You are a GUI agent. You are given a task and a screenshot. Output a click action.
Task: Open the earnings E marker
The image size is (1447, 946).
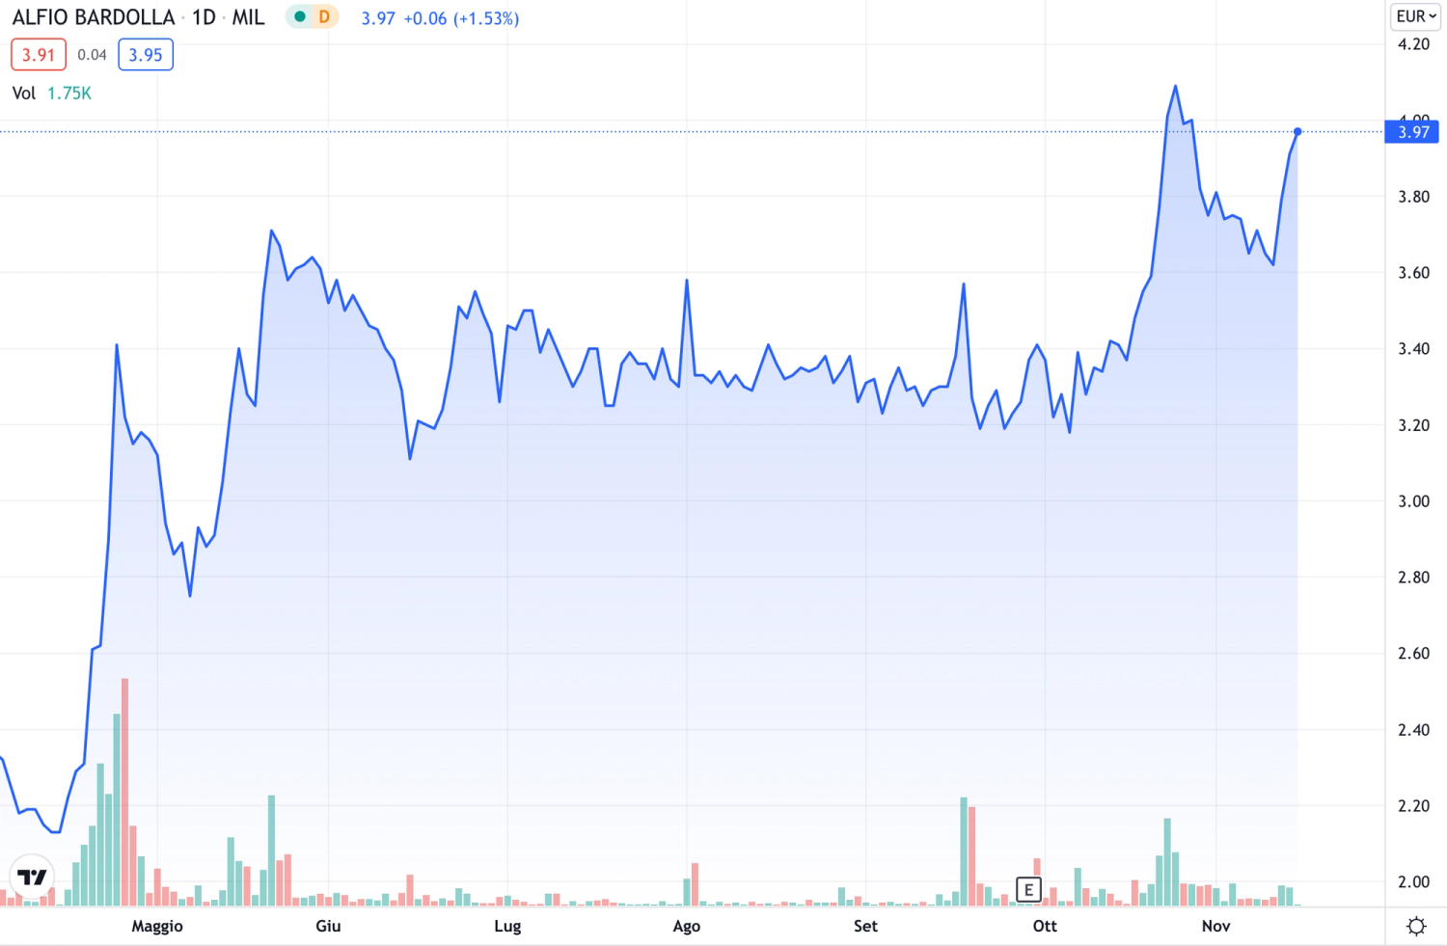coord(1029,889)
